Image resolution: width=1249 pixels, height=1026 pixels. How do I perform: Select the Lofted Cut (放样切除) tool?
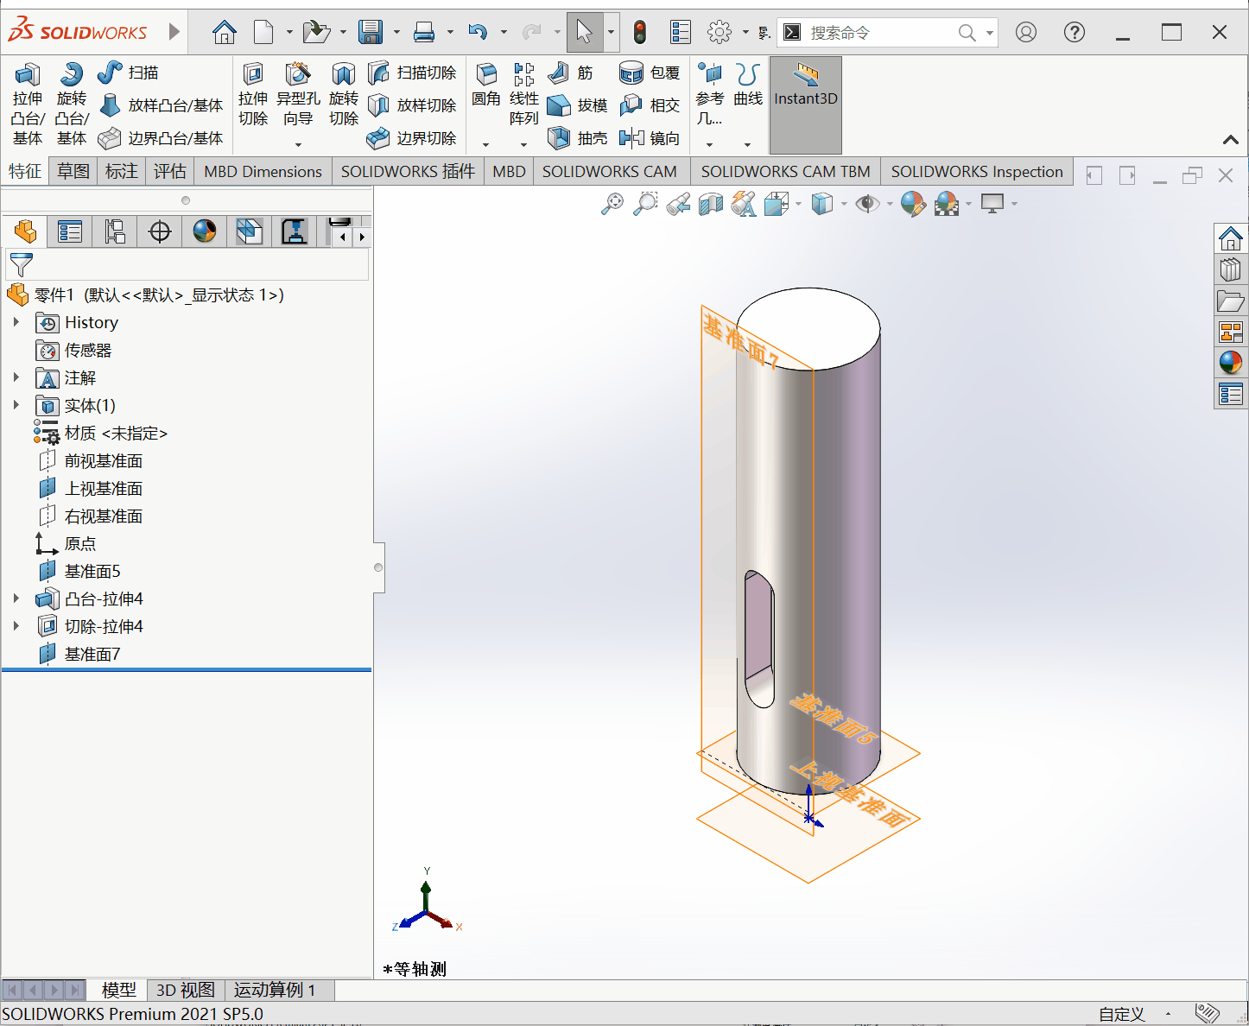click(x=412, y=105)
